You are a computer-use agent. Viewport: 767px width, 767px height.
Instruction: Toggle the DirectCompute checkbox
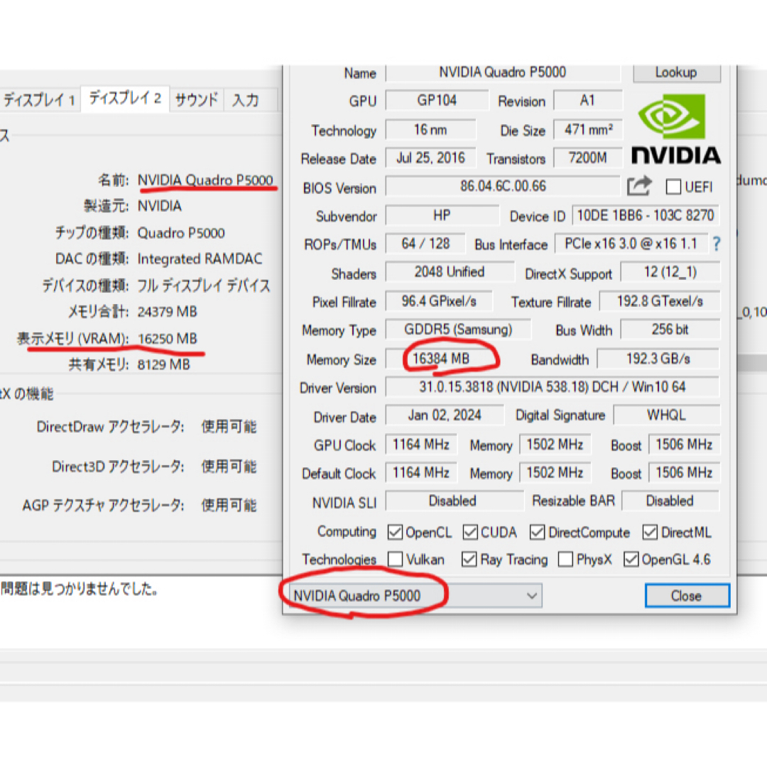coord(537,532)
